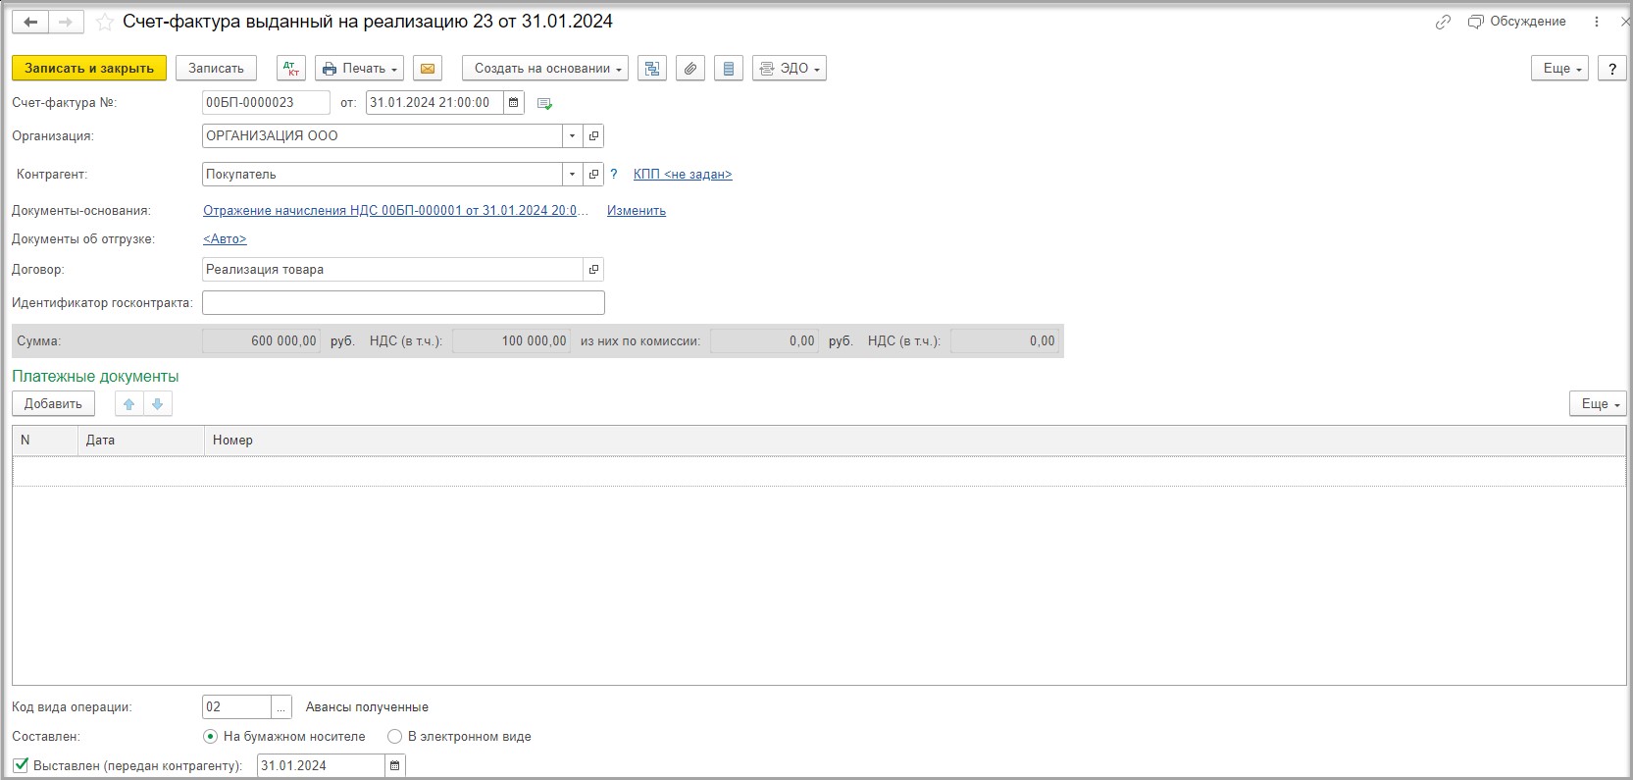The width and height of the screenshot is (1633, 780).
Task: Add document to favorites with star icon
Action: [105, 22]
